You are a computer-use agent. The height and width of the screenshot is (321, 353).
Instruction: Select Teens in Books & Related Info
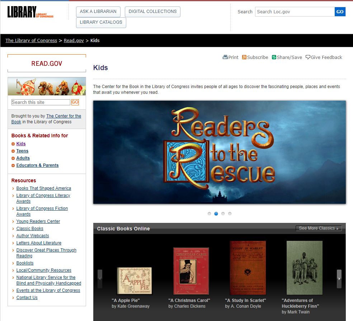click(22, 151)
